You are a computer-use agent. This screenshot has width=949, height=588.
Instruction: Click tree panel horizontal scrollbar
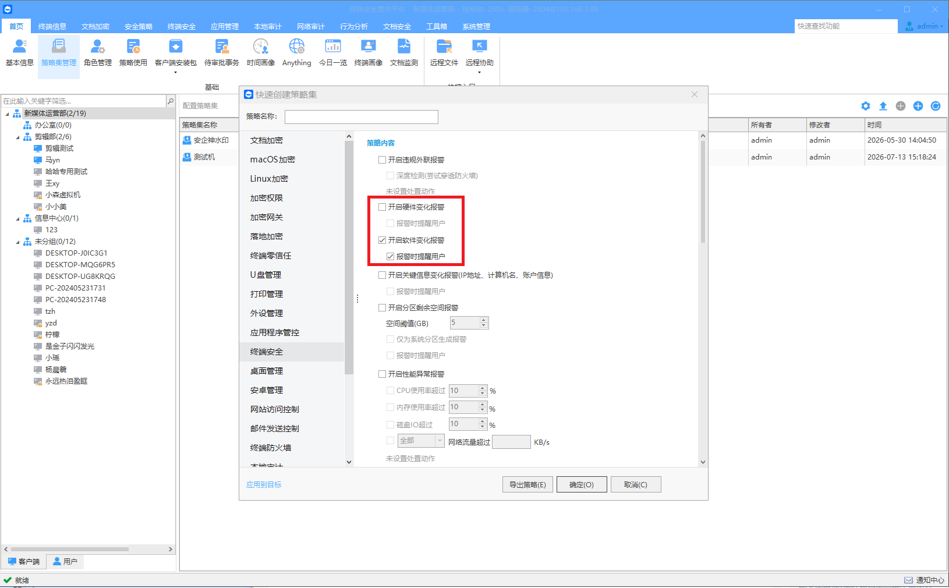tap(70, 549)
